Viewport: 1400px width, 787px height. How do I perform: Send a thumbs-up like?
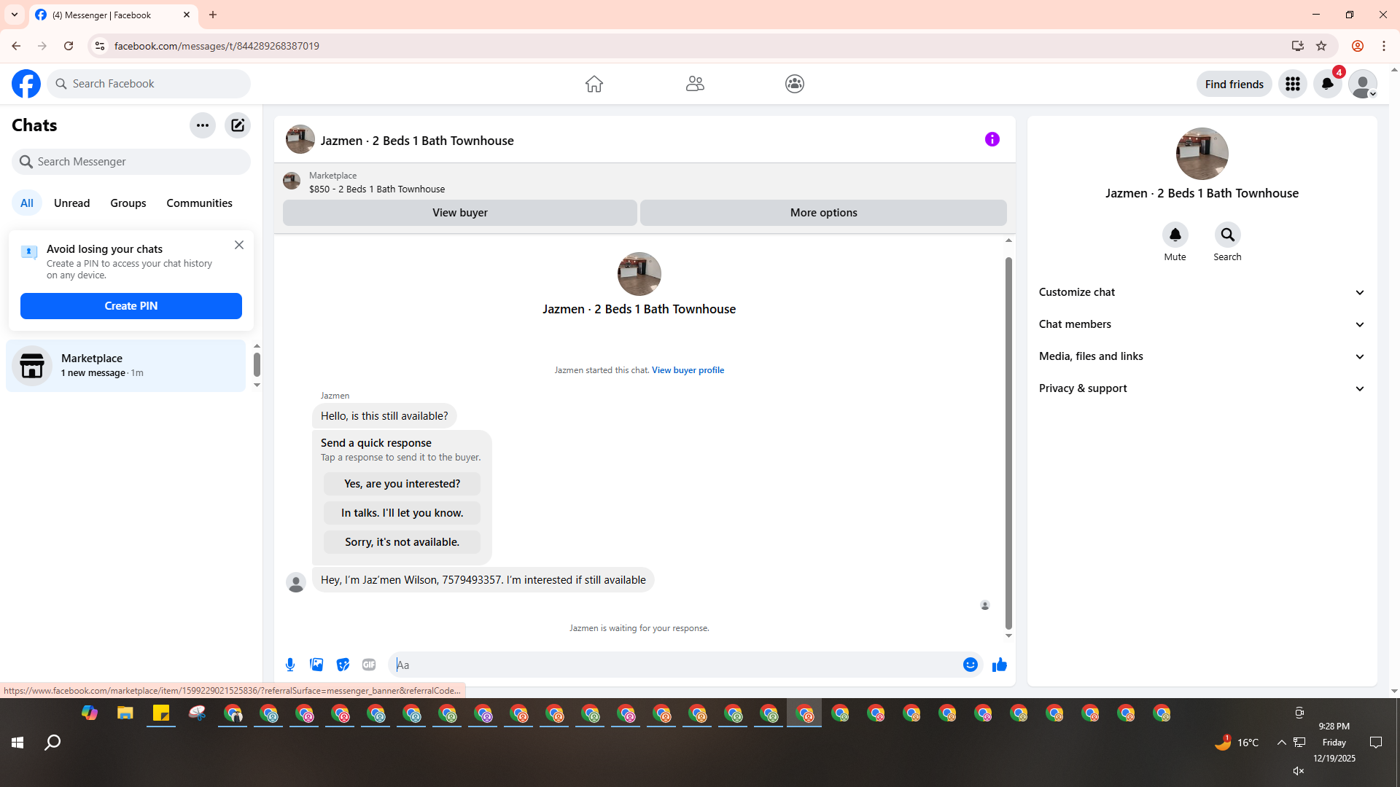coord(999,665)
